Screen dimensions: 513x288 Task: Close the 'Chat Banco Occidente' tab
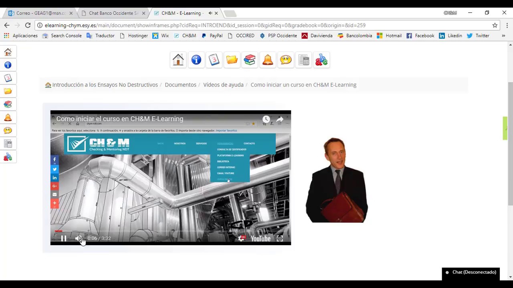click(x=143, y=13)
